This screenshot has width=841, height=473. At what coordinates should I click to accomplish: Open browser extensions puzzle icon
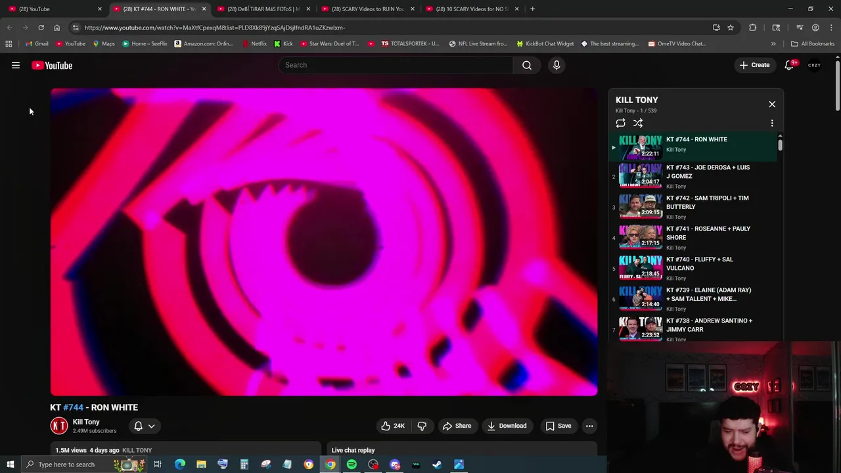(752, 28)
